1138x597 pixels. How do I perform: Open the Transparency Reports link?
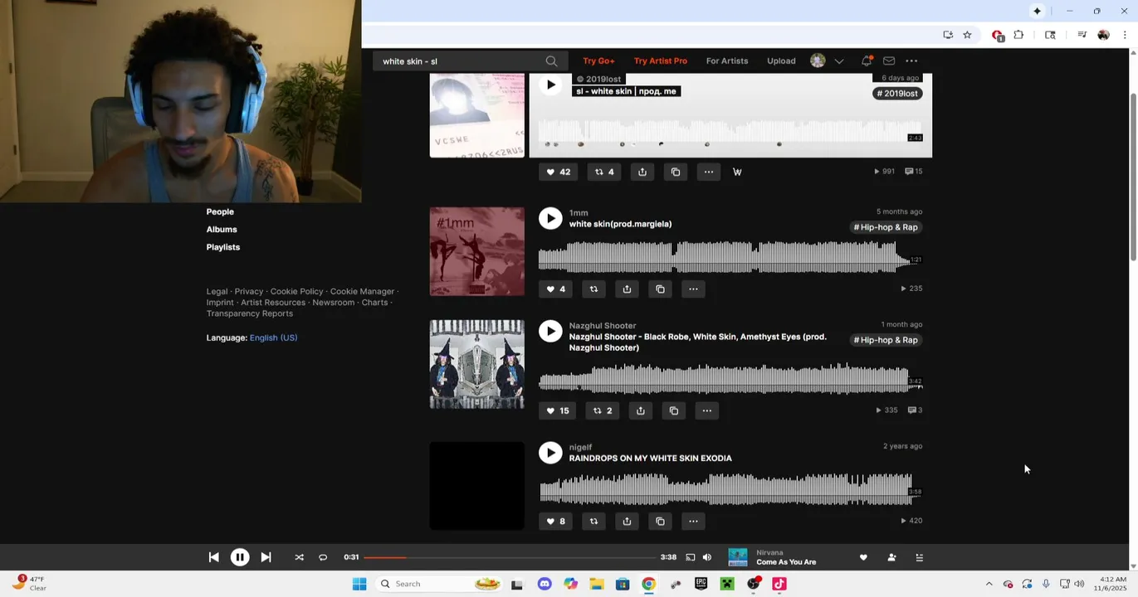[250, 313]
